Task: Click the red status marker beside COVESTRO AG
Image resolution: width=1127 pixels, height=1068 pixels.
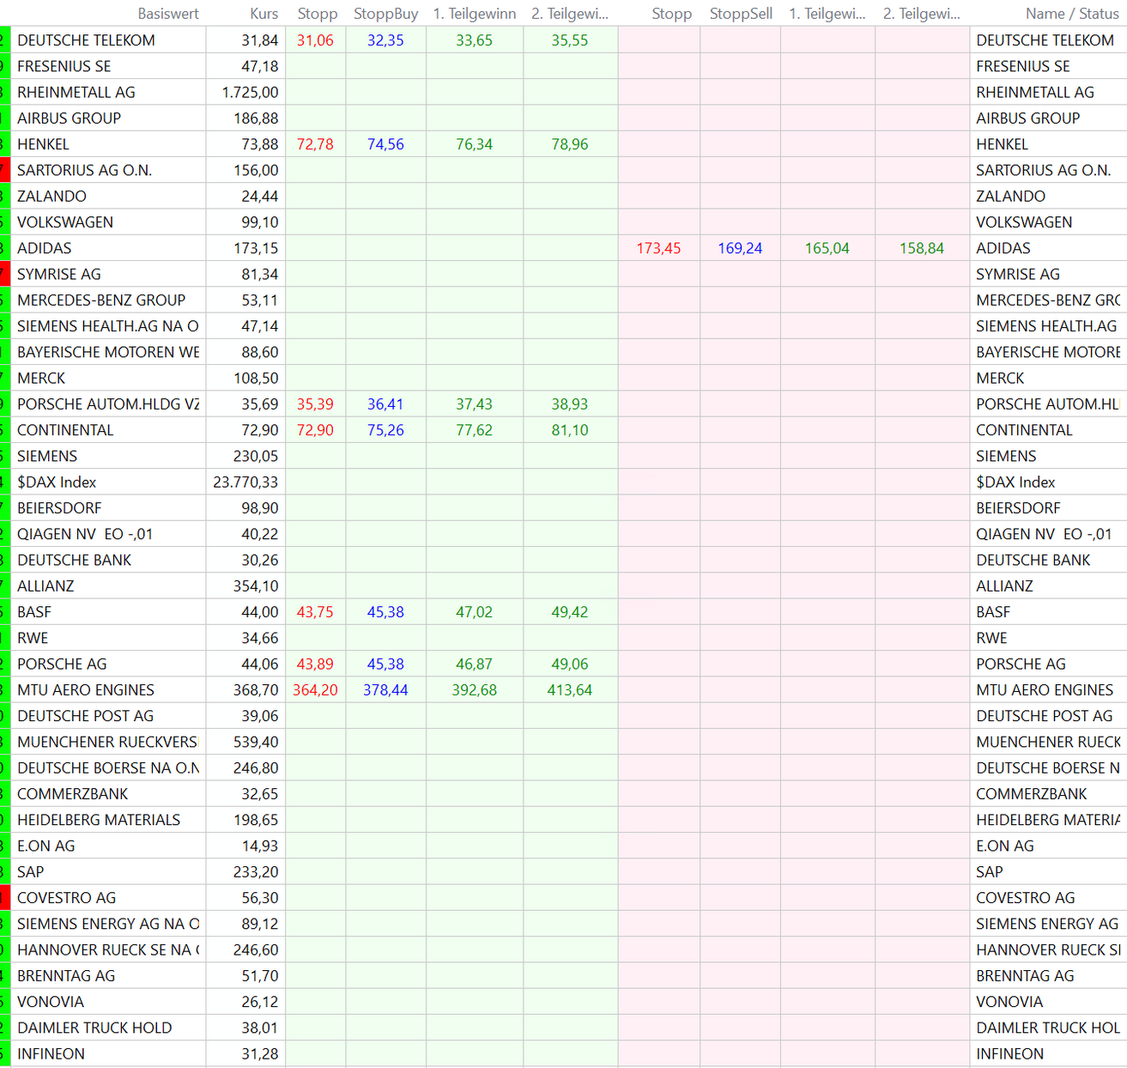Action: coord(4,898)
